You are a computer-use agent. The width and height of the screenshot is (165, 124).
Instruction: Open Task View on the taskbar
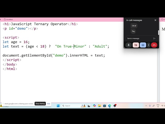[x=89, y=106]
